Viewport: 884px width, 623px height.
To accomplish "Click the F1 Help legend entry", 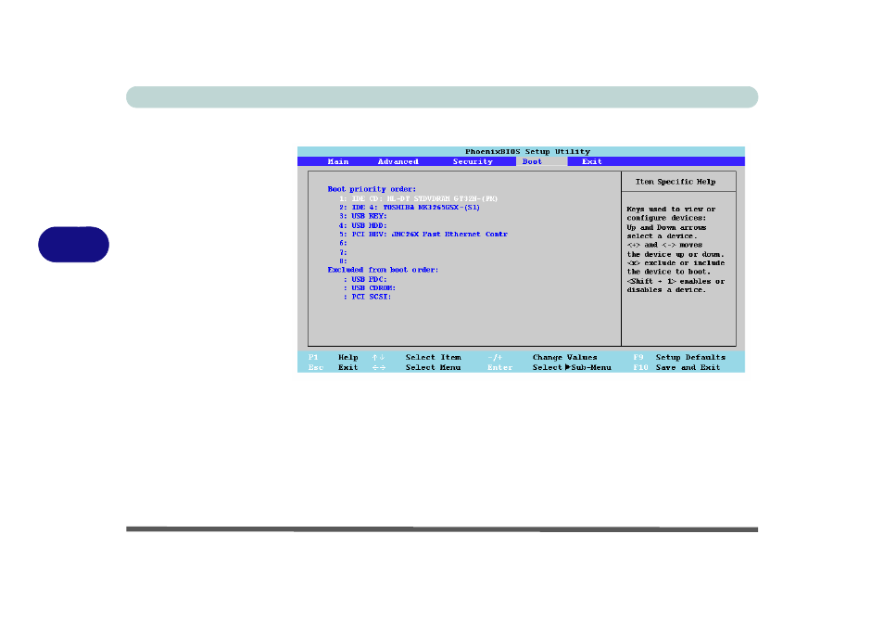I will 334,358.
